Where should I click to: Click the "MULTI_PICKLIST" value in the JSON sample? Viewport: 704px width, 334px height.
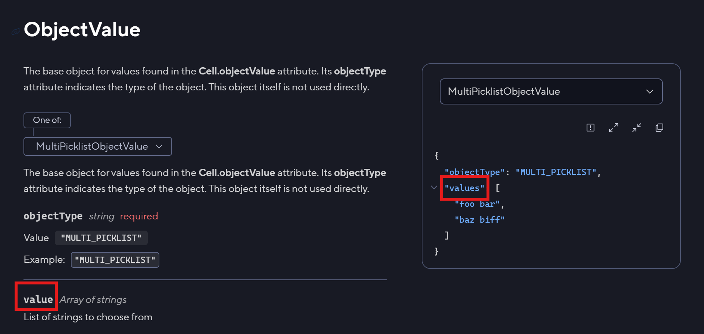click(x=556, y=172)
